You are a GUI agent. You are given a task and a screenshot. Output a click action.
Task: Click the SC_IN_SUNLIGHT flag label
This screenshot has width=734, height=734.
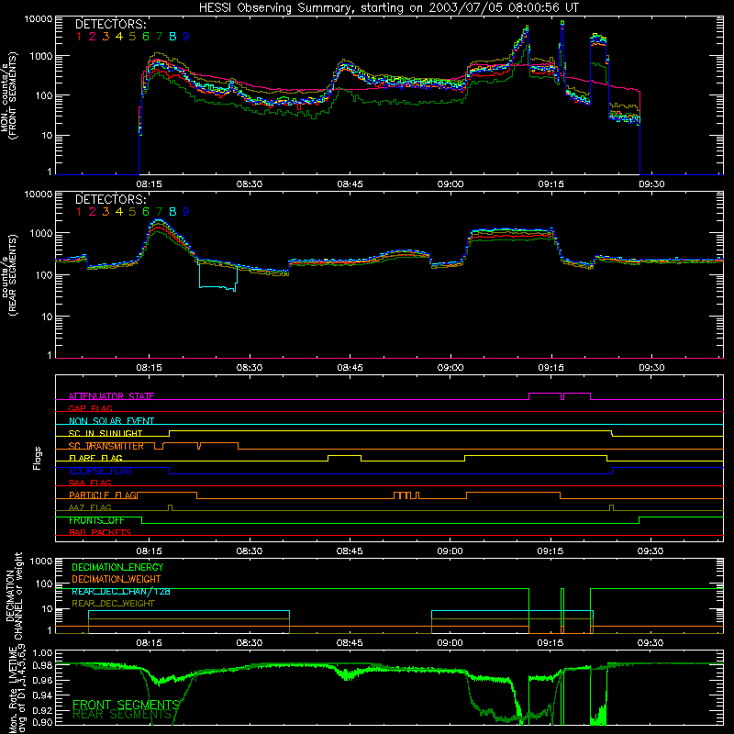(106, 433)
